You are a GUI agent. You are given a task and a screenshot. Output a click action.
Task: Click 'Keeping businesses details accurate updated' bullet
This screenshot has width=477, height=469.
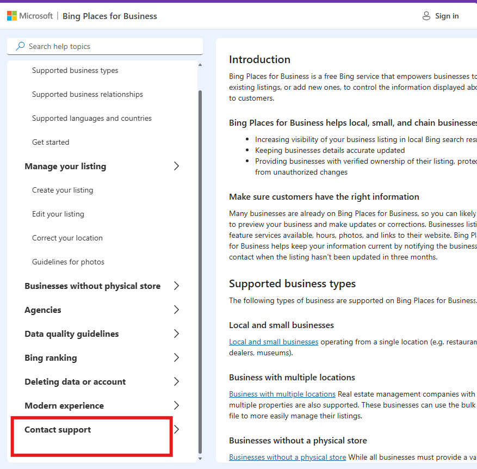[x=330, y=150]
